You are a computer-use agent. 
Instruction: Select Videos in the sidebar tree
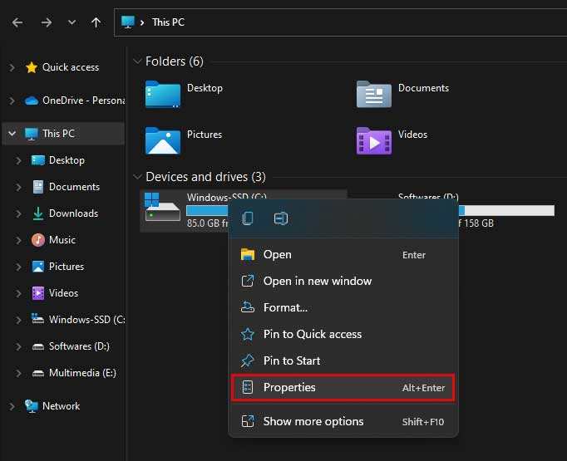(63, 293)
